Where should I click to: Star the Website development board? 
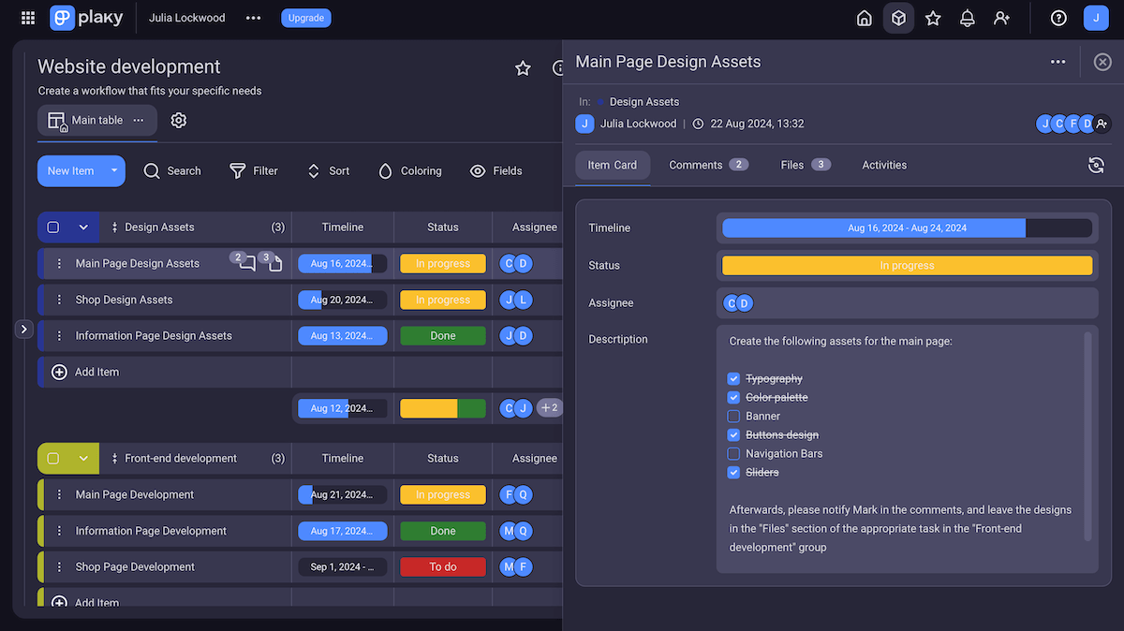523,67
